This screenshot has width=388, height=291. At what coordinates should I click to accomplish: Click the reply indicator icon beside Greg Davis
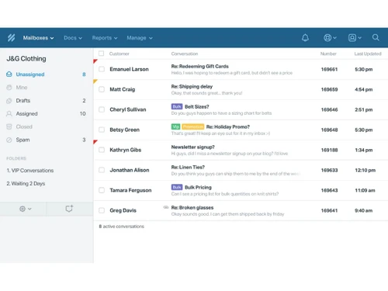166,207
